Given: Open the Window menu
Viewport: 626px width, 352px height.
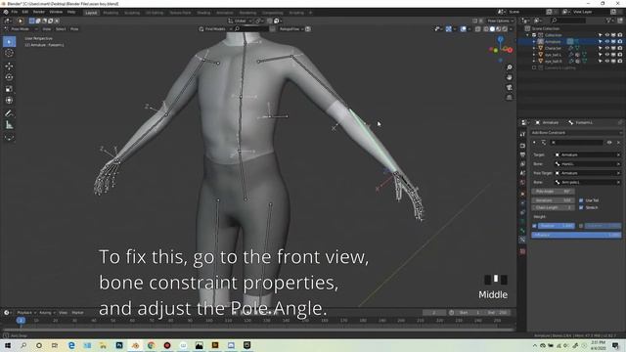Looking at the screenshot, I should (56, 12).
